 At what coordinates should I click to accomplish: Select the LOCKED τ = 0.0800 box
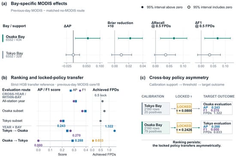point(184,109)
